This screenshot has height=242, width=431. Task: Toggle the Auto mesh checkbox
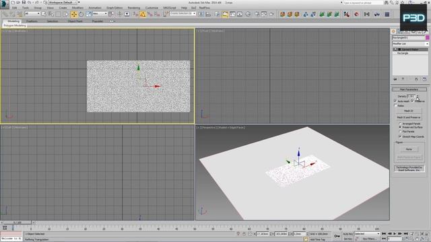[x=395, y=101]
